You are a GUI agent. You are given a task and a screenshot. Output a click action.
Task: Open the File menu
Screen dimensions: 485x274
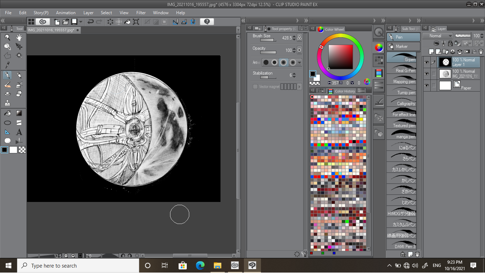click(x=8, y=12)
